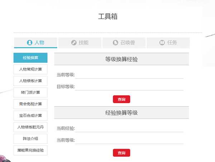This screenshot has width=215, height=162.
Task: Choose 宝石合成计算 in the sidebar
Action: (30, 116)
